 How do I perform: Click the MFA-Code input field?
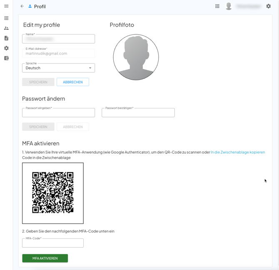click(53, 243)
